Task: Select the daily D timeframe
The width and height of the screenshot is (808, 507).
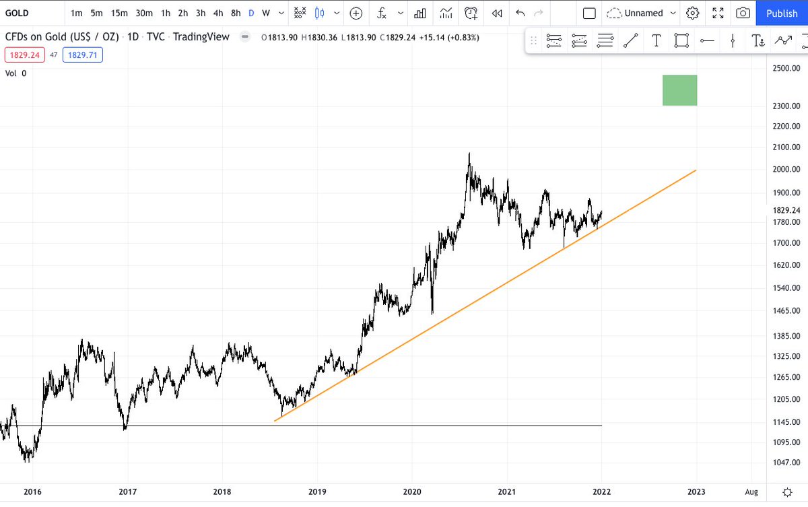Action: (x=251, y=13)
